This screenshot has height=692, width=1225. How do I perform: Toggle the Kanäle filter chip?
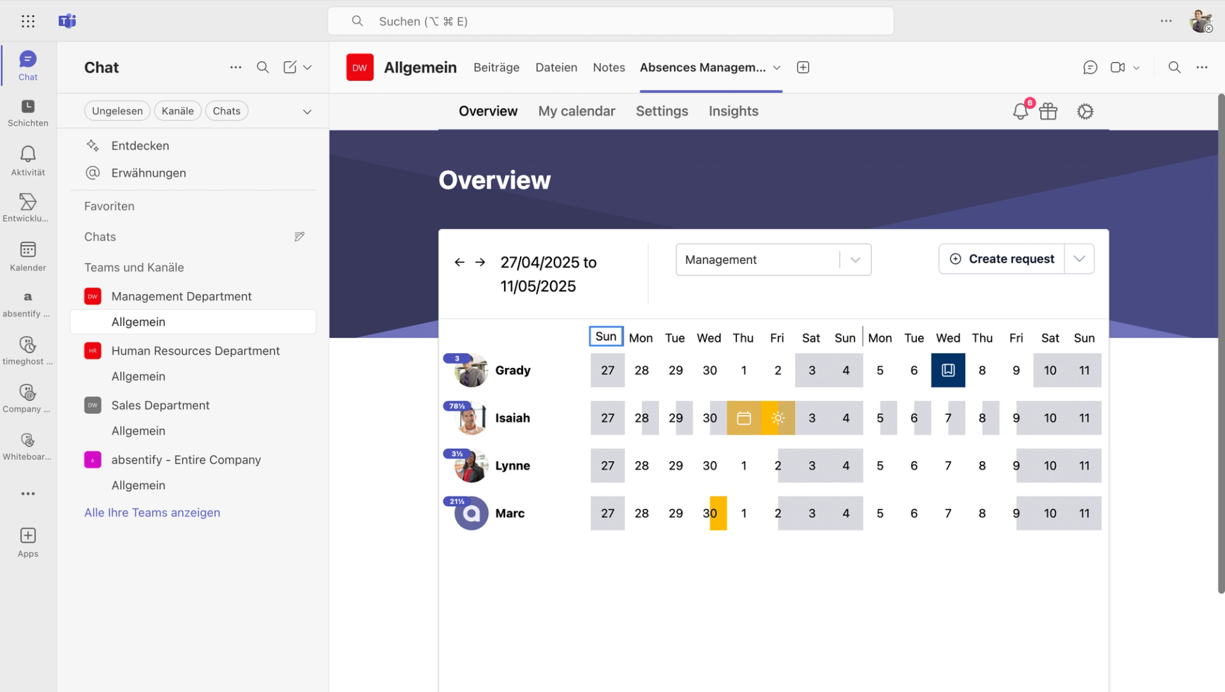177,111
